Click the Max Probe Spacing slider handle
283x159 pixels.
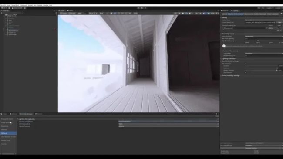tap(258, 41)
